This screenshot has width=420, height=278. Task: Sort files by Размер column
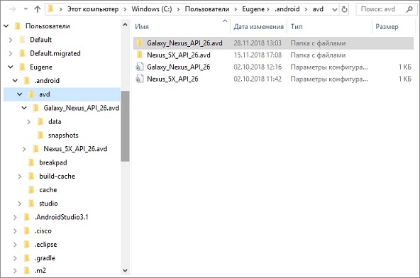(x=387, y=26)
